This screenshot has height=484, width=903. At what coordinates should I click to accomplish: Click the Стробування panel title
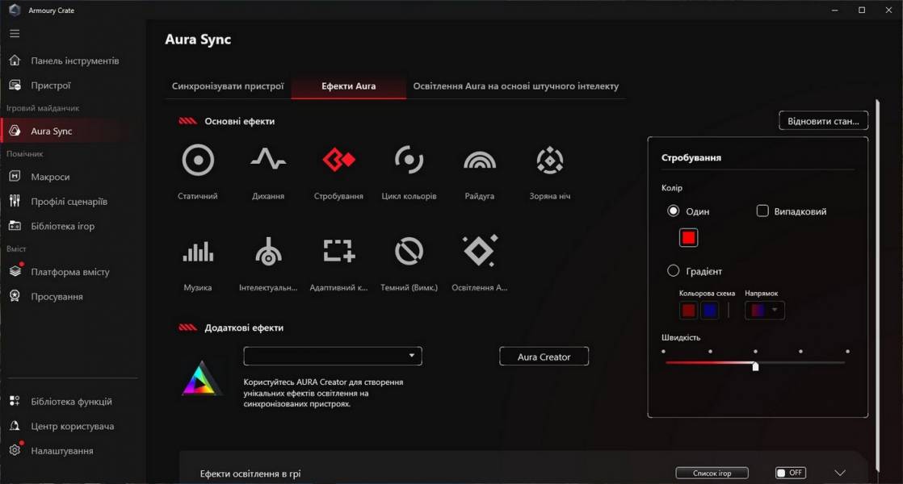pyautogui.click(x=691, y=157)
